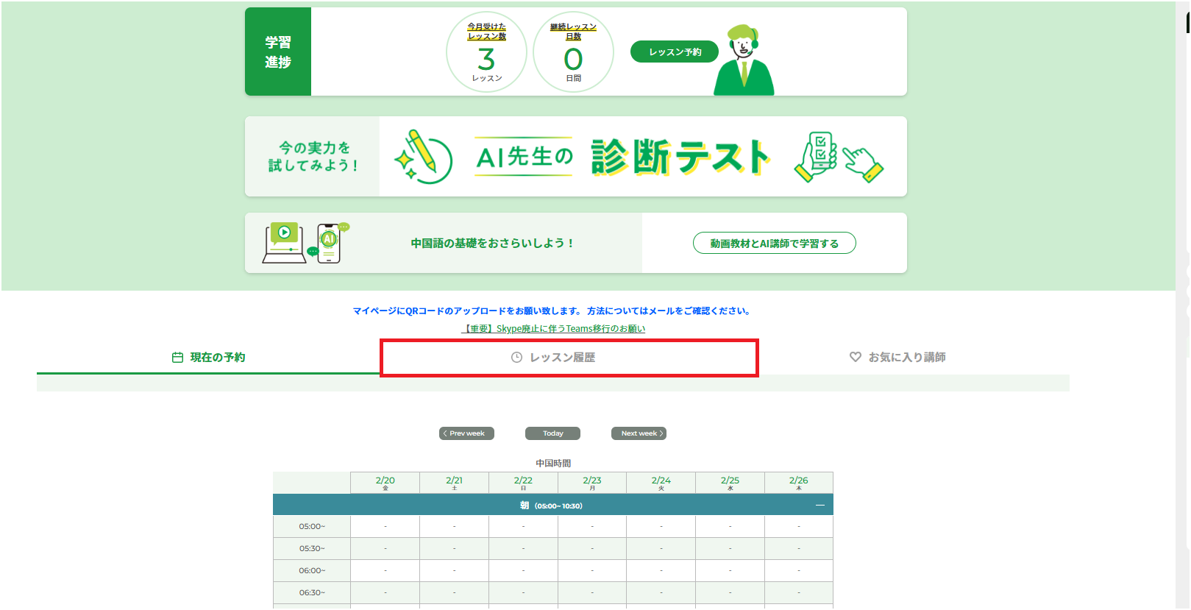Click the clock icon beside レッスン履歴
Viewport: 1191px width, 610px height.
[516, 358]
